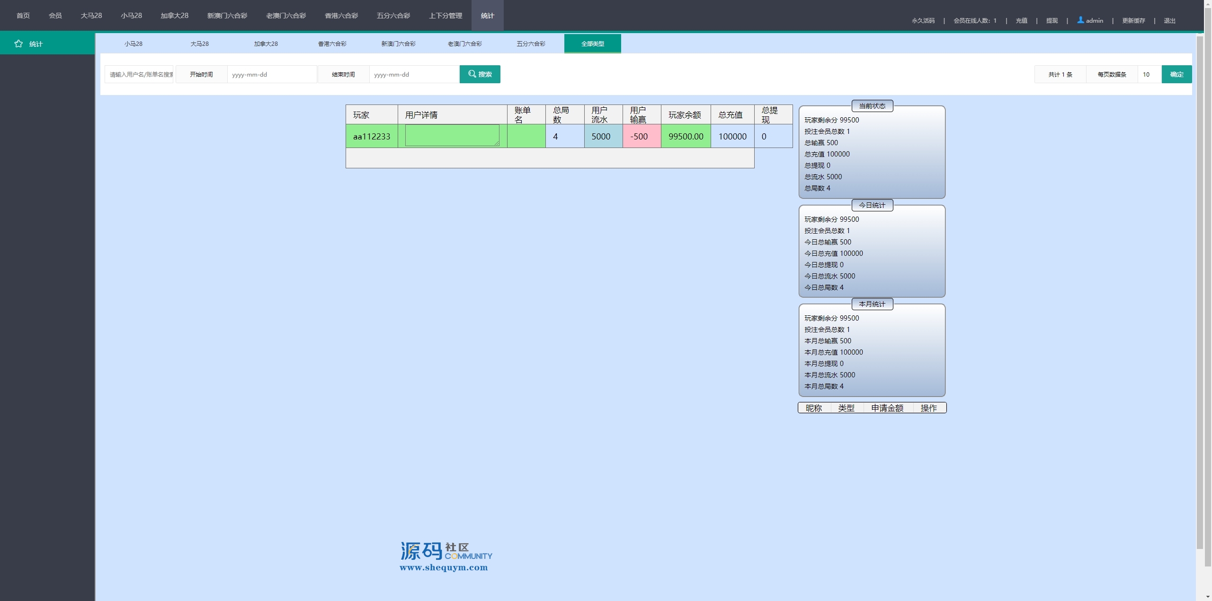
Task: Click the 提现 link in header
Action: (x=1052, y=20)
